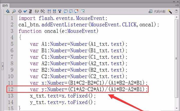Screen dimensions: 180x111
Task: Click 'A2_txt' on line 8
Action: (99, 63)
